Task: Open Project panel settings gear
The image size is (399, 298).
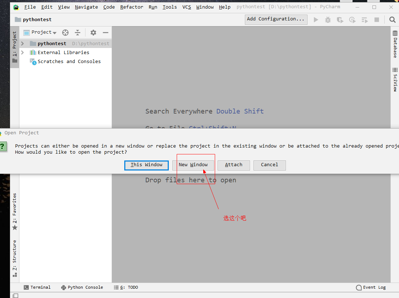Action: point(93,33)
